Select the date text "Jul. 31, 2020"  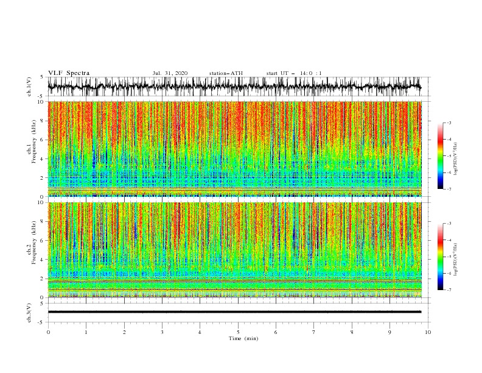tap(170, 73)
